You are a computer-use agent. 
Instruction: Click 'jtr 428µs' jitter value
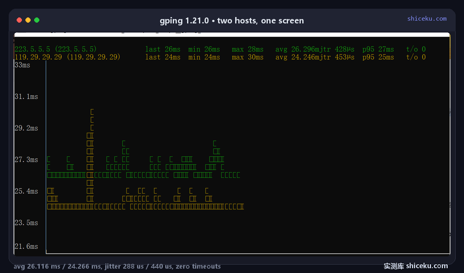336,49
